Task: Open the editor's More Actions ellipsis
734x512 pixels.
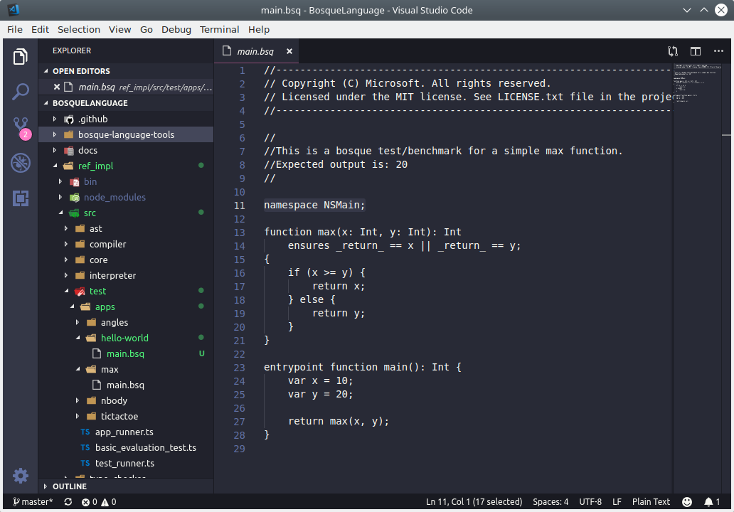Action: click(x=720, y=51)
